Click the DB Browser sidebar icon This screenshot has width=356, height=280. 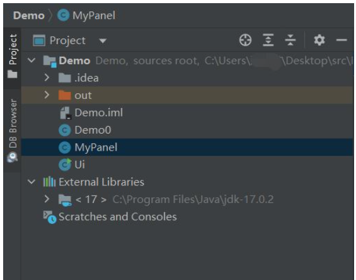pos(12,158)
